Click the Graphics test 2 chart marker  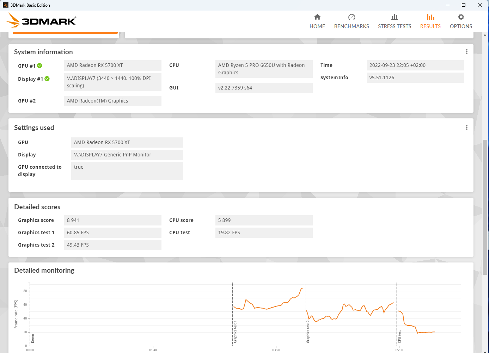(x=308, y=332)
